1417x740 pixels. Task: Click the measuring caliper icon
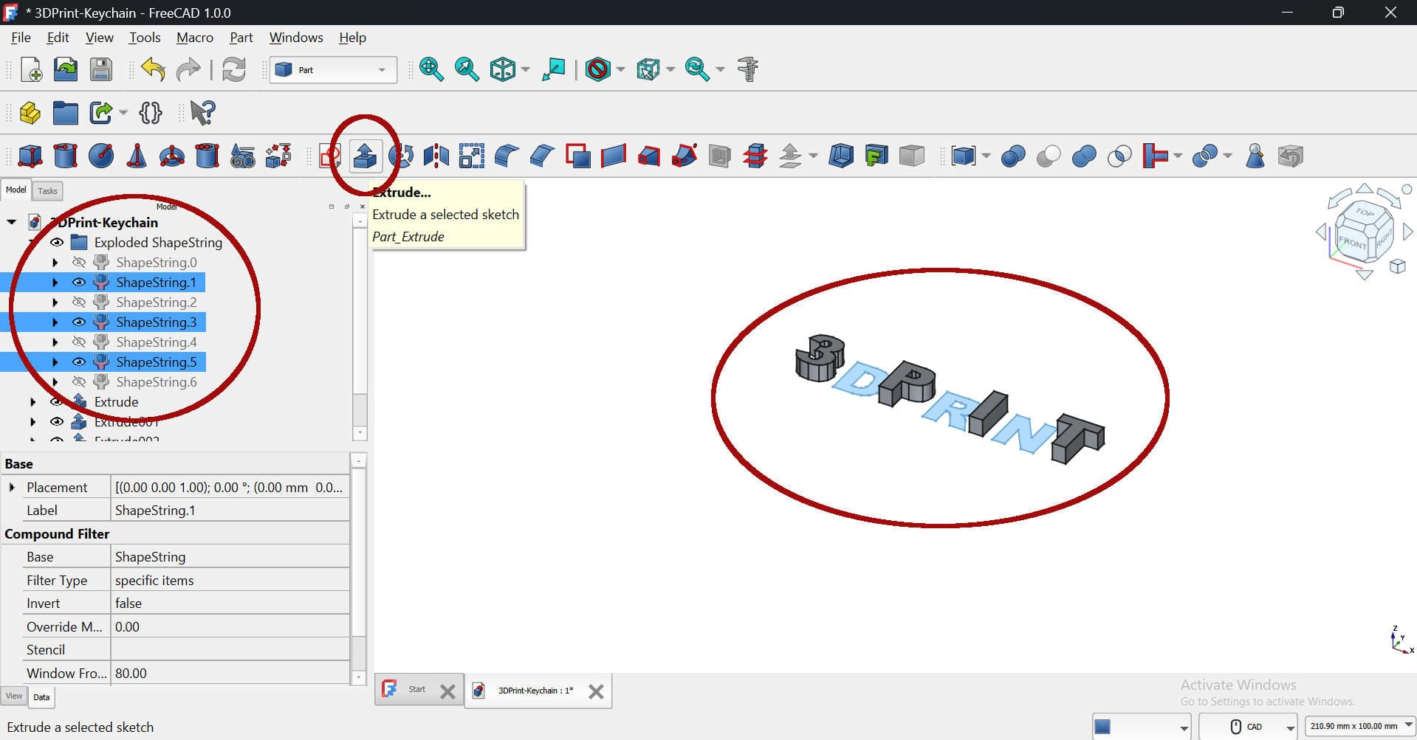coord(748,69)
